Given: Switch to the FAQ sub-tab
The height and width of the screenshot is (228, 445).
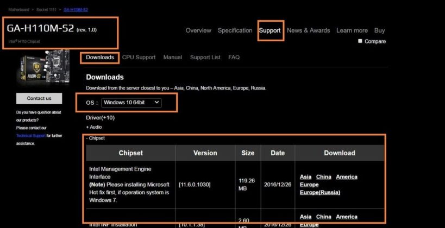Looking at the screenshot, I should pyautogui.click(x=234, y=57).
